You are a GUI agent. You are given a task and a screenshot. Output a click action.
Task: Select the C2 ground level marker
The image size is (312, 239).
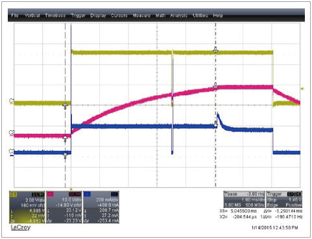coord(12,132)
